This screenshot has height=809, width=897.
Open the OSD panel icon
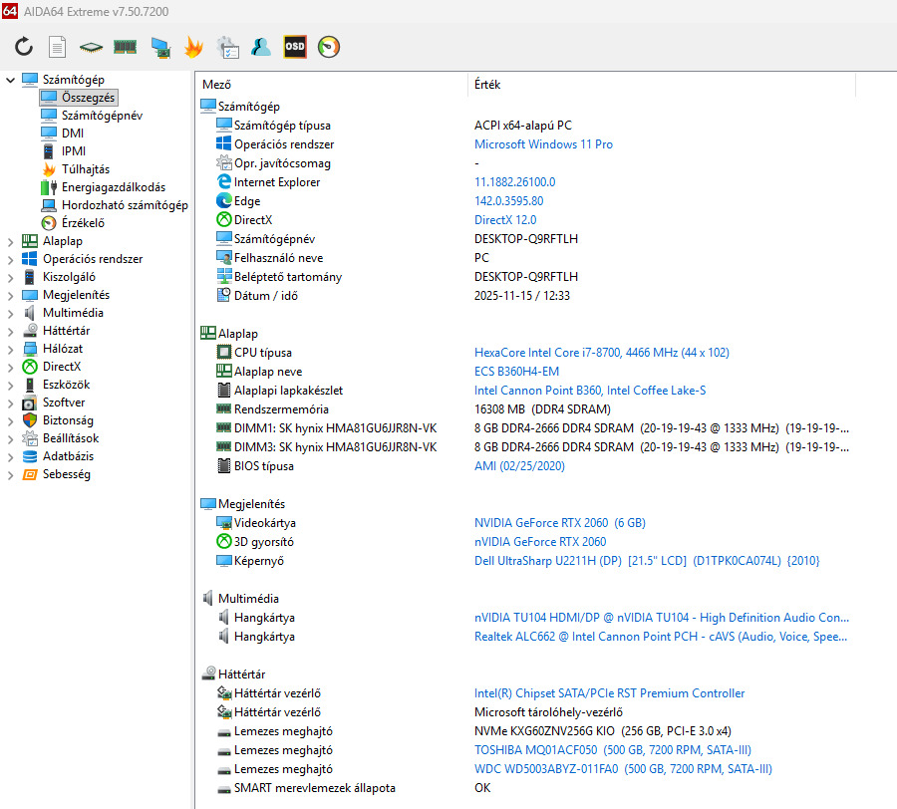pos(295,47)
